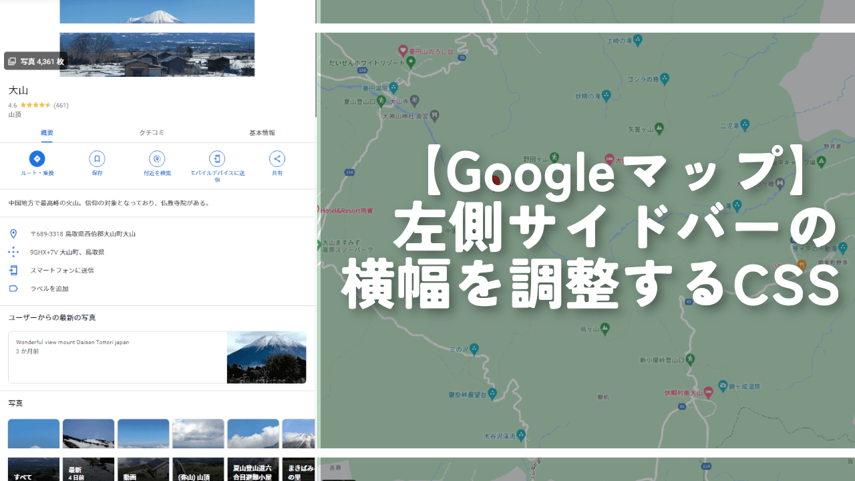The height and width of the screenshot is (481, 855).
Task: Switch to the 基本情報 tab
Action: tap(262, 133)
